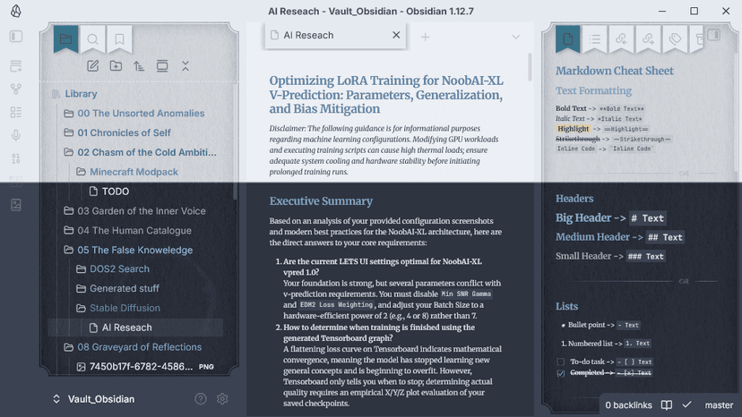Collapse all folders with the collapse icon

(185, 66)
